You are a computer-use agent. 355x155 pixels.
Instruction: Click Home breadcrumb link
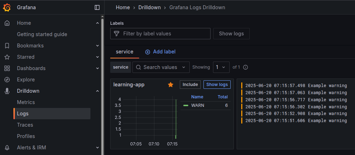point(123,7)
